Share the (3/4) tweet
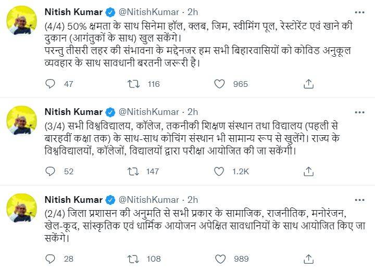Viewport: 375px width, 271px height. point(308,171)
